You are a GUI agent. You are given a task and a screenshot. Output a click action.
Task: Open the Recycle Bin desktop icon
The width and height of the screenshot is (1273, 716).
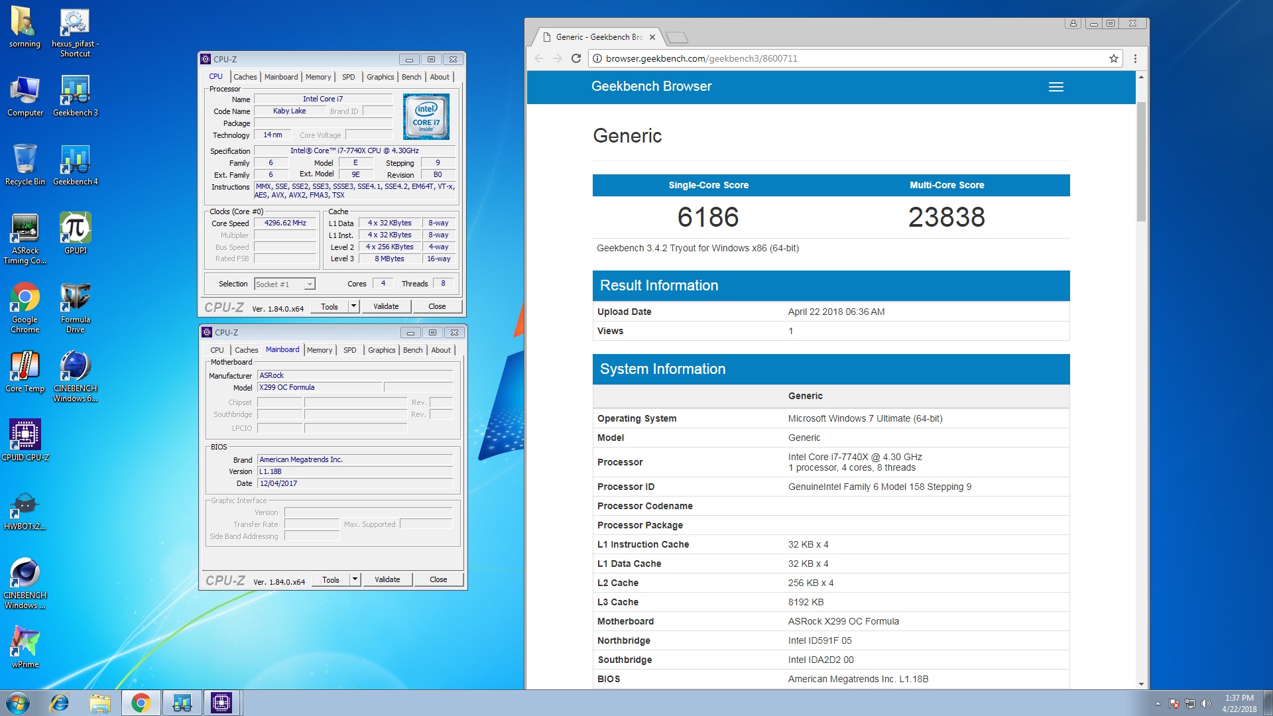click(25, 166)
